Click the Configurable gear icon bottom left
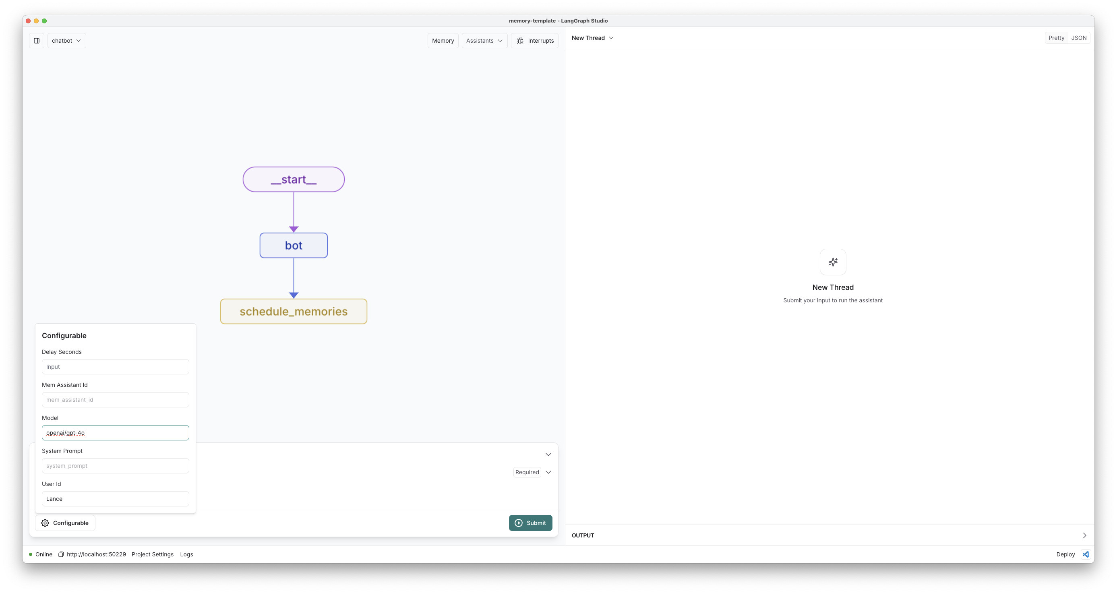The width and height of the screenshot is (1117, 593). (45, 523)
